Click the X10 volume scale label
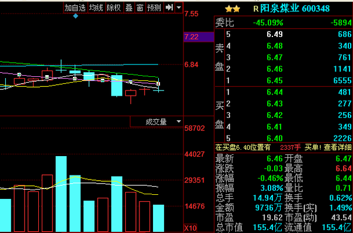 tap(191, 228)
